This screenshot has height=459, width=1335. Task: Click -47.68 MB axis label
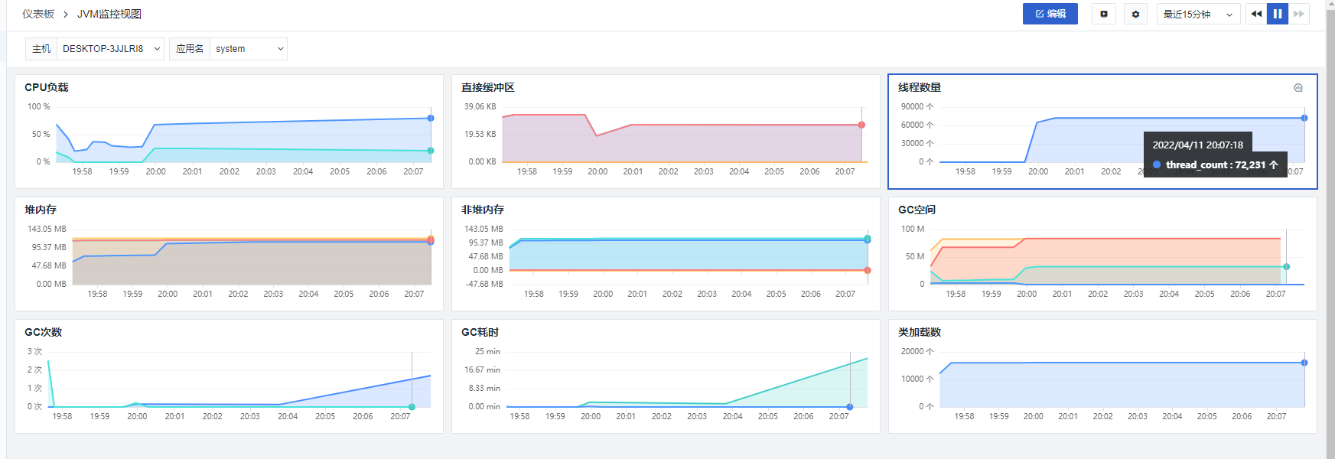click(485, 284)
